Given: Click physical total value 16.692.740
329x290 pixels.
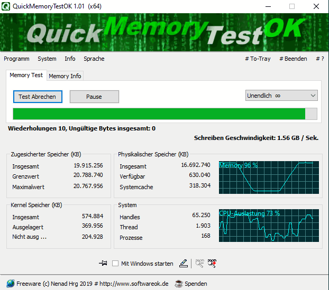Looking at the screenshot, I should [196, 165].
